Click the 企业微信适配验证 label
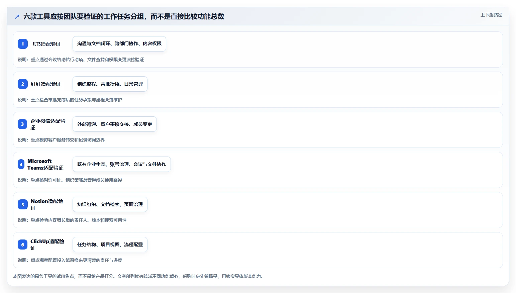This screenshot has height=293, width=516. (x=48, y=124)
